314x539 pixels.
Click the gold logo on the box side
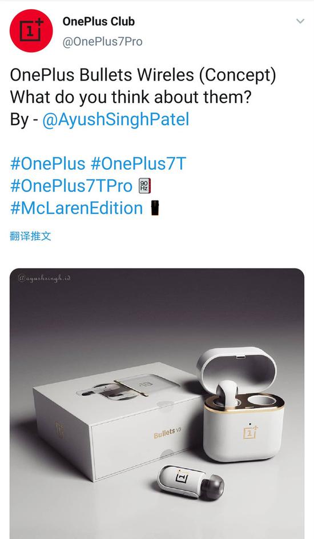click(60, 430)
